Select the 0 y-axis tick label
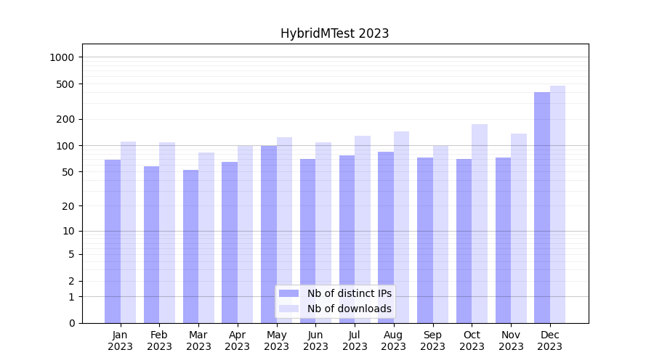The width and height of the screenshot is (654, 363). point(71,323)
